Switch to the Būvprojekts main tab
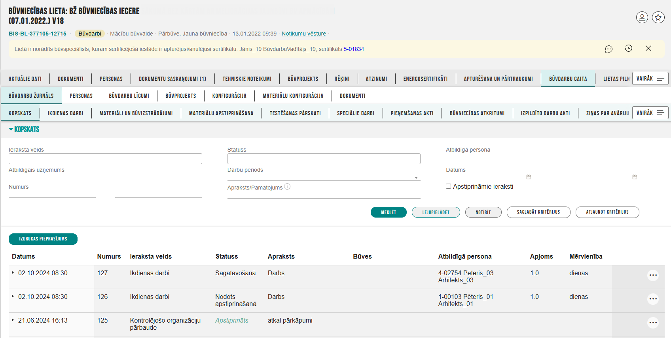The height and width of the screenshot is (338, 671). click(x=303, y=79)
